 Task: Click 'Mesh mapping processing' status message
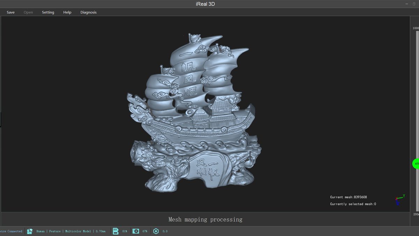205,220
